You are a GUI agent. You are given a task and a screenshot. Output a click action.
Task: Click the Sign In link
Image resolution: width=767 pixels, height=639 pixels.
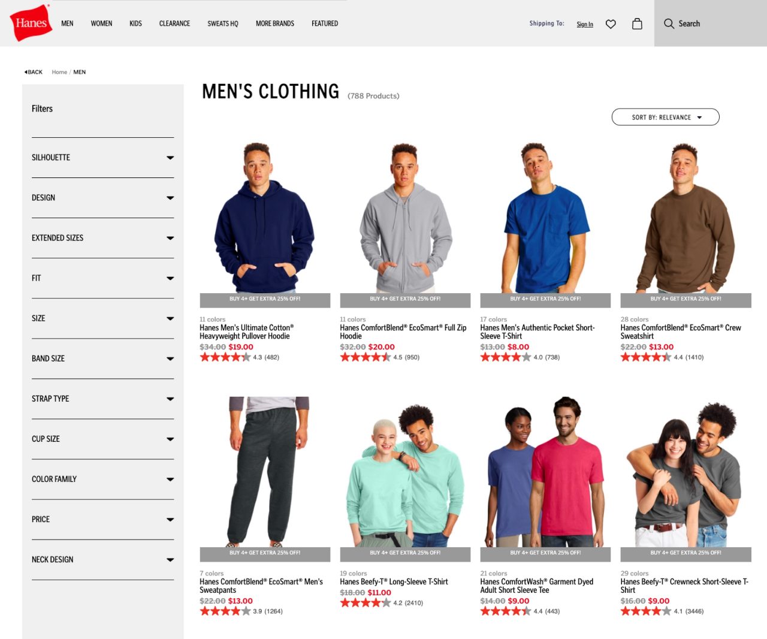tap(585, 24)
